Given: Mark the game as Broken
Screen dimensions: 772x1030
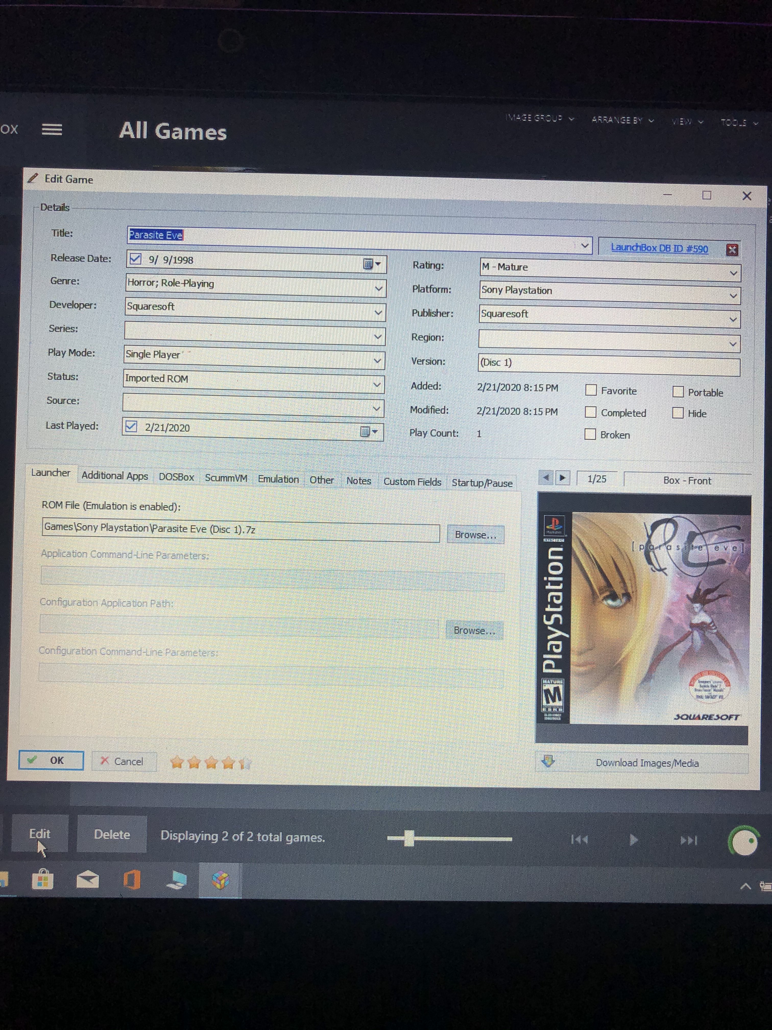Looking at the screenshot, I should click(589, 434).
